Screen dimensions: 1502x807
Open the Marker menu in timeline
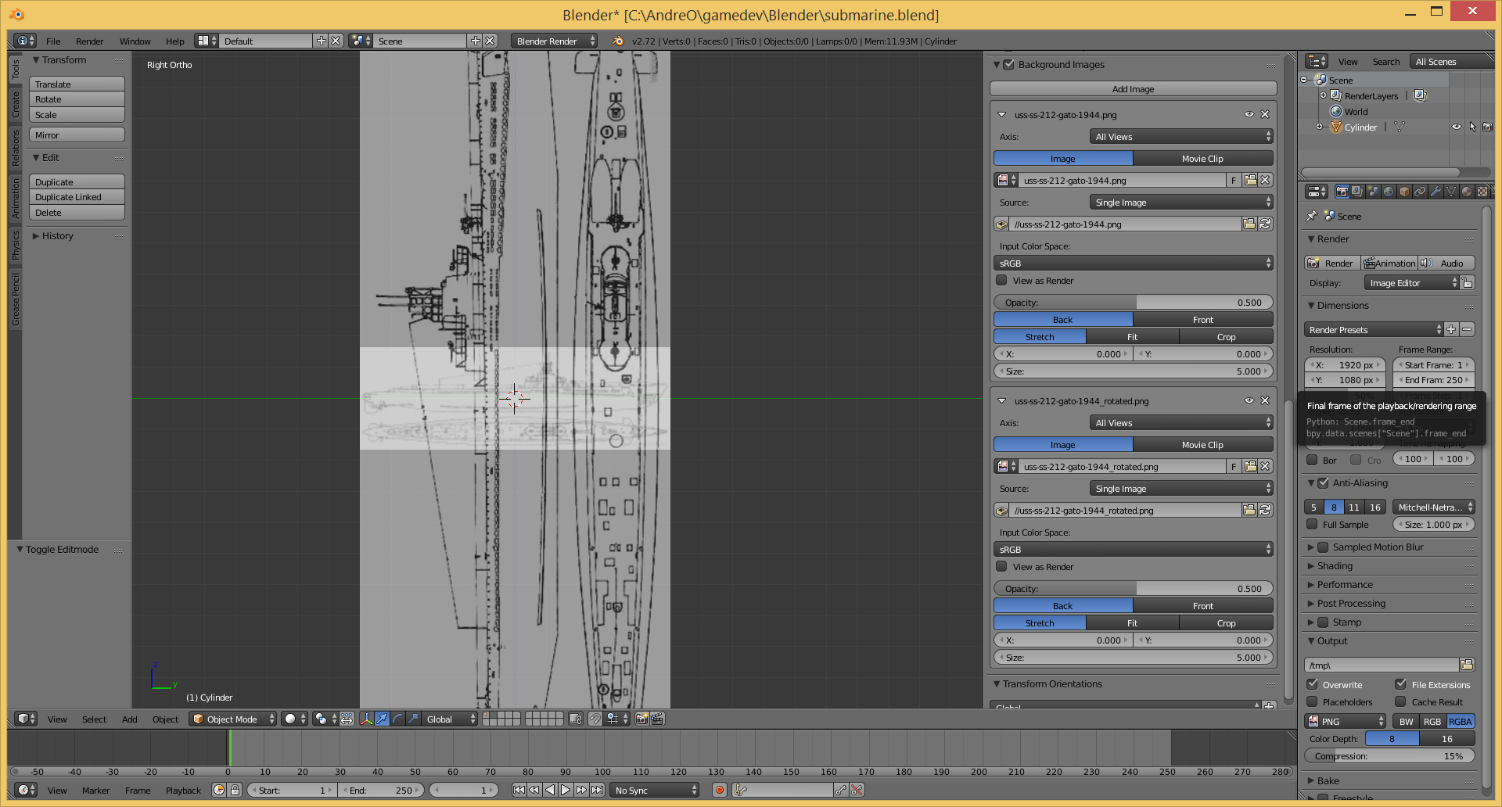click(95, 791)
